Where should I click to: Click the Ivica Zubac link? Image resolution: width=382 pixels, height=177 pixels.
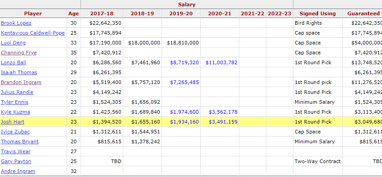[x=15, y=132]
